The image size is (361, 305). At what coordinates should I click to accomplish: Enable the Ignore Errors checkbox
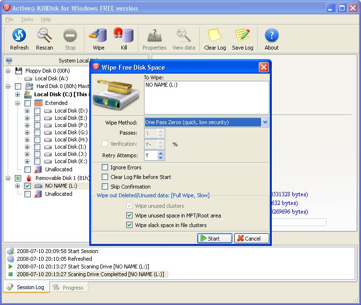pos(105,167)
